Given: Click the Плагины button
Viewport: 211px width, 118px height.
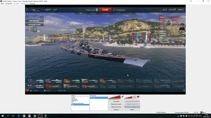Looking at the screenshot, I should 116,109.
